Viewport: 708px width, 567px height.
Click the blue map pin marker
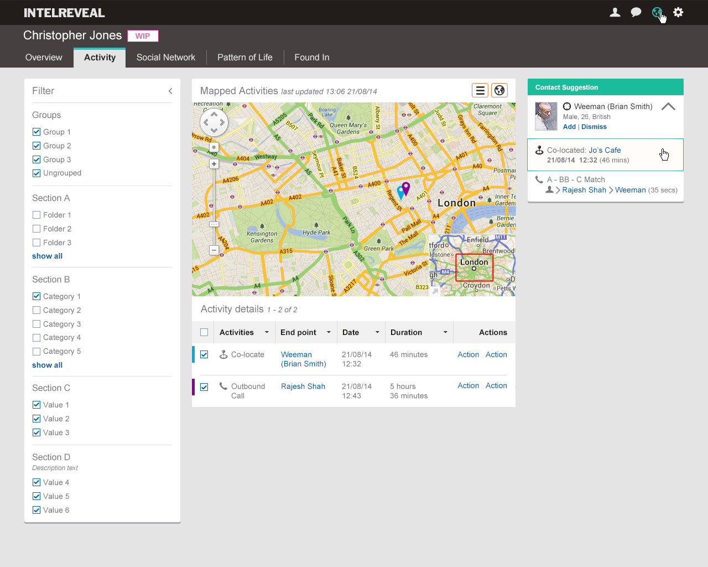pos(400,193)
